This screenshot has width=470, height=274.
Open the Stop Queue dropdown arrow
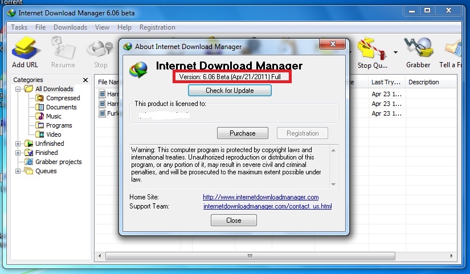coord(396,52)
